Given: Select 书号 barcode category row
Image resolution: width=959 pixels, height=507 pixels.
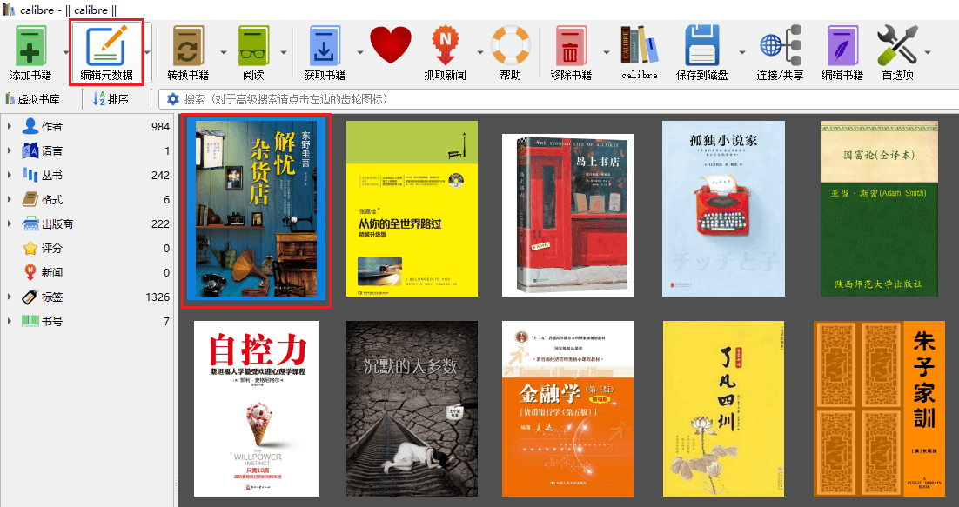Looking at the screenshot, I should (x=87, y=321).
